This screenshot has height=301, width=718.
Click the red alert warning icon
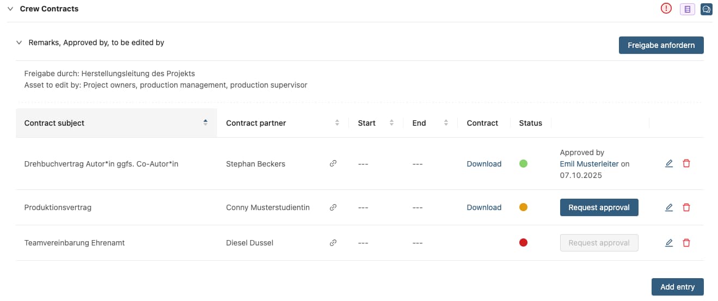(666, 9)
